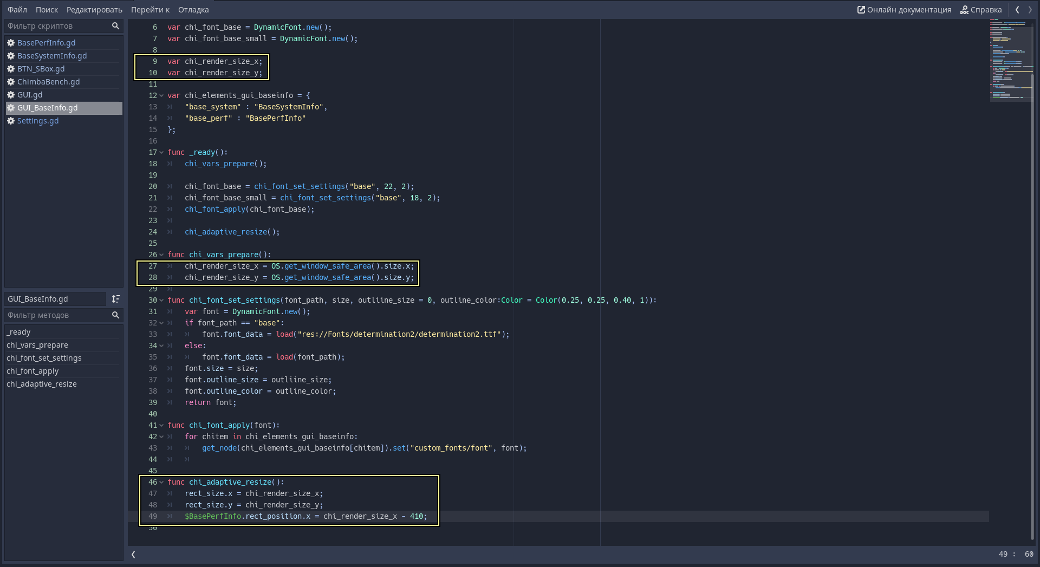Toggle alphabetical sorting of the methods list
This screenshot has height=567, width=1040.
[115, 299]
